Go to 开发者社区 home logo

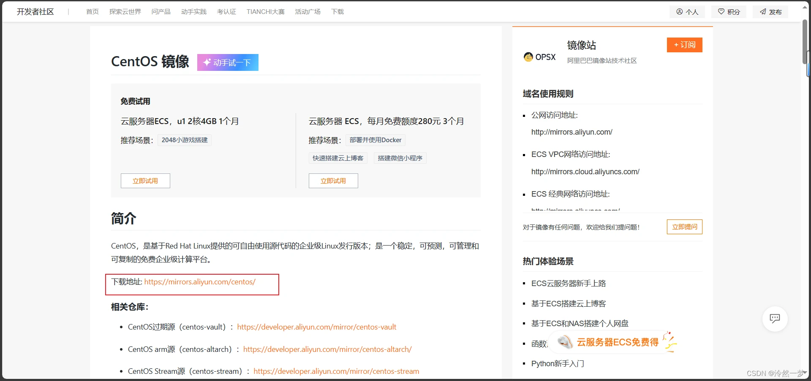[x=35, y=12]
